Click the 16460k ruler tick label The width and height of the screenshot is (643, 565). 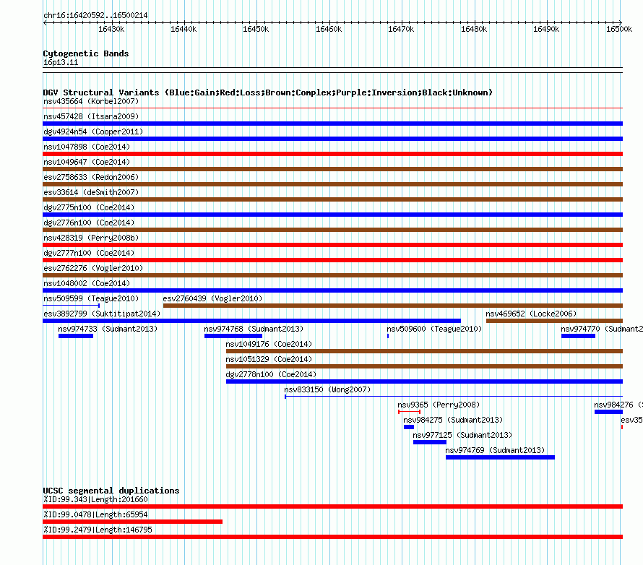tap(329, 29)
